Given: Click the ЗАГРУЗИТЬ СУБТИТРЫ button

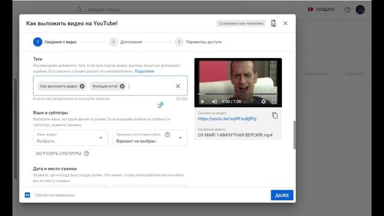Looking at the screenshot, I should [58, 154].
